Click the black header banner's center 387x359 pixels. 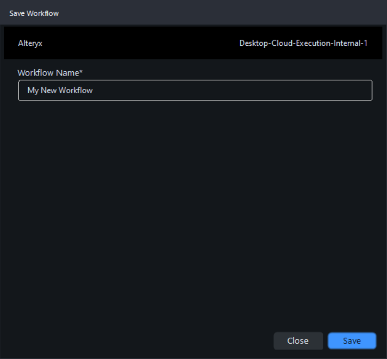click(x=193, y=44)
